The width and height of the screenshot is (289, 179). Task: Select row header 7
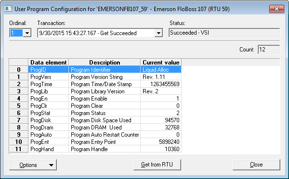click(19, 120)
